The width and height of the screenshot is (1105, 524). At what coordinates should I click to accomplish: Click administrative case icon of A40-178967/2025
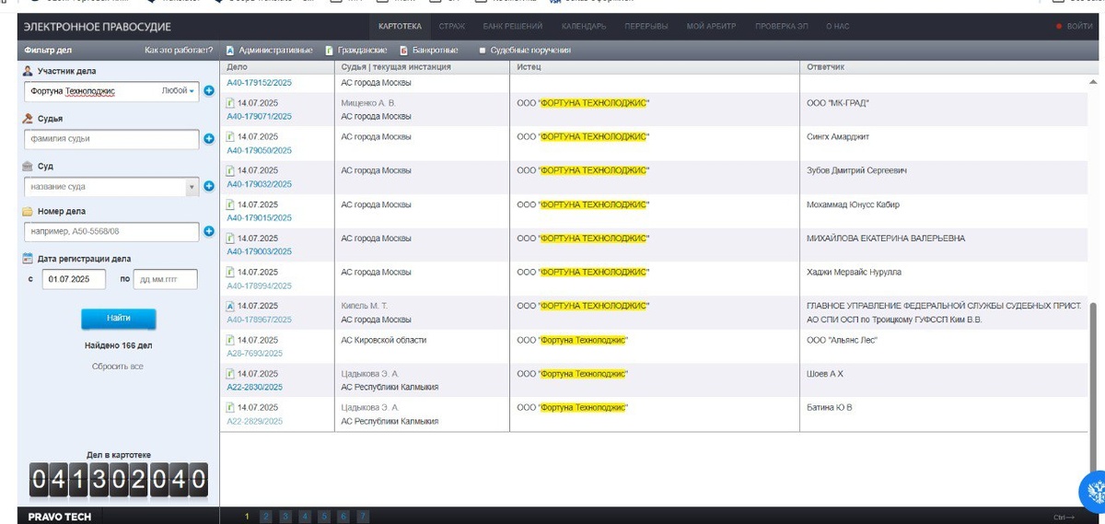coord(231,306)
